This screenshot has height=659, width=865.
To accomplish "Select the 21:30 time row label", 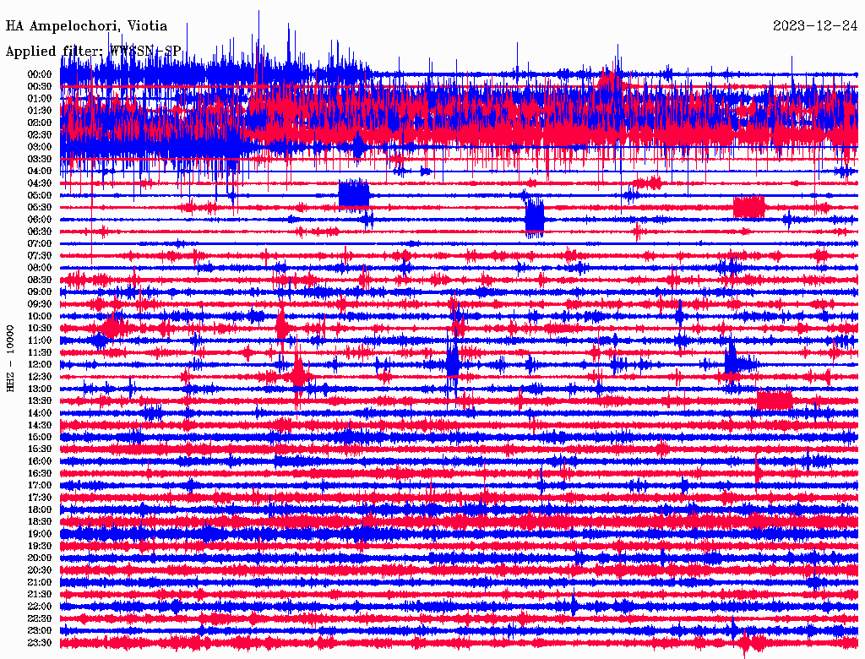I will pos(40,595).
